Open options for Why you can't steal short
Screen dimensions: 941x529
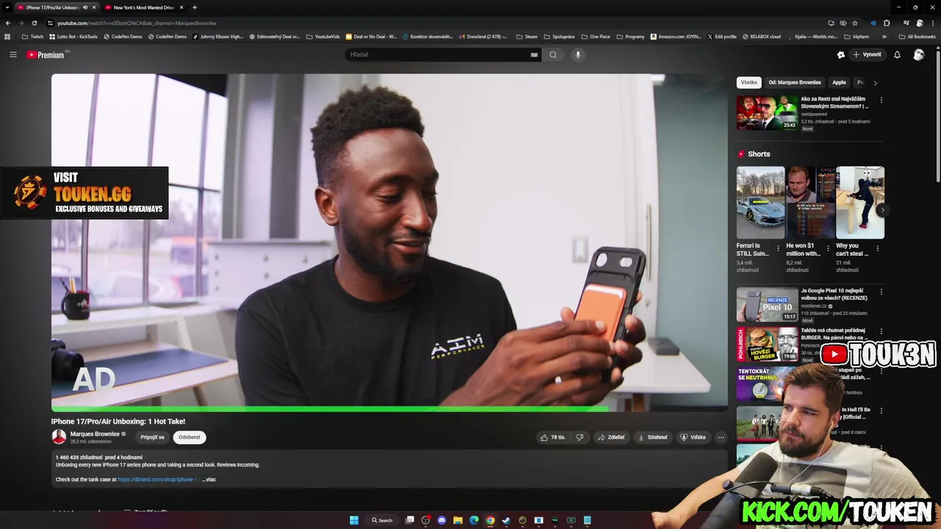[877, 248]
